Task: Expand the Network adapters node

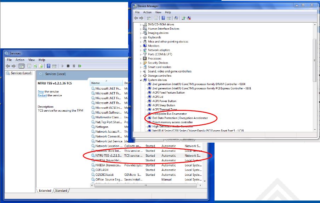Action: (x=141, y=50)
